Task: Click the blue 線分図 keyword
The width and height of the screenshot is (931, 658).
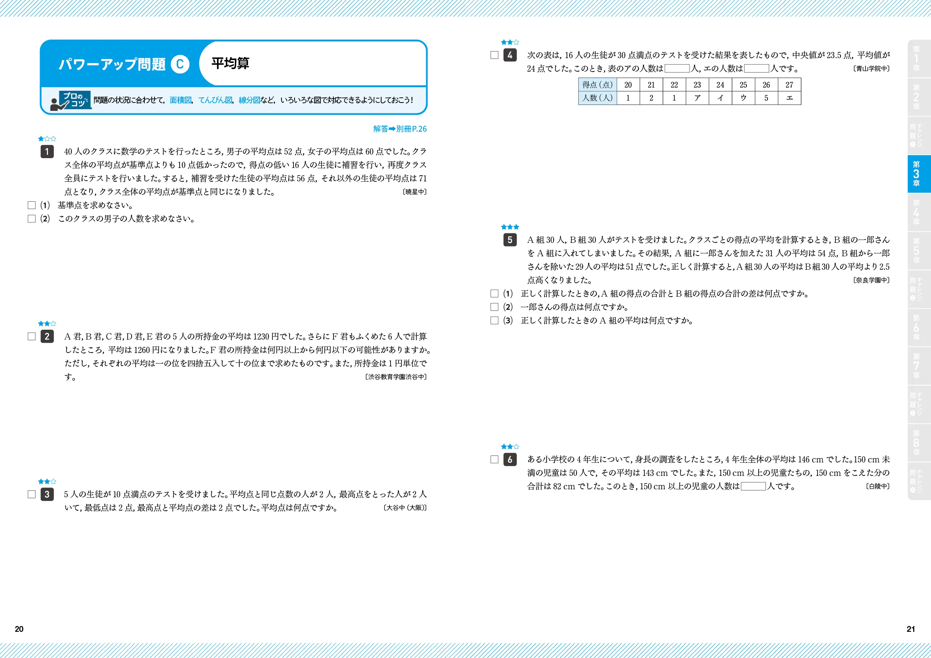Action: (249, 100)
